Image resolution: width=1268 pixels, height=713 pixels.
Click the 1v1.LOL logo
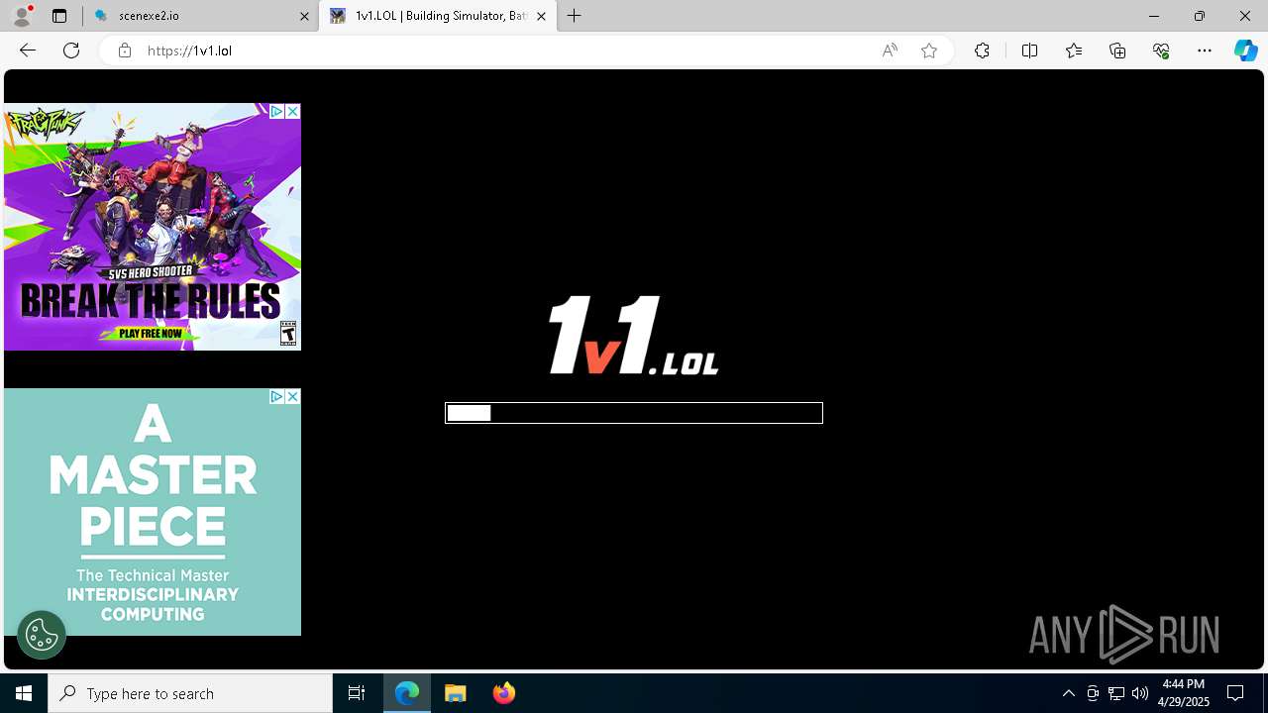tap(634, 335)
